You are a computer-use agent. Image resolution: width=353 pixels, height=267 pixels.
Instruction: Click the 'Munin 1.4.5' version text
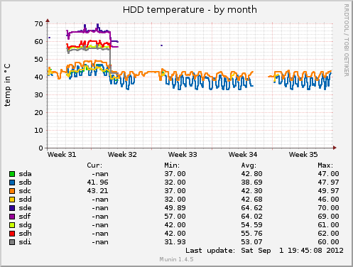[x=176, y=259]
